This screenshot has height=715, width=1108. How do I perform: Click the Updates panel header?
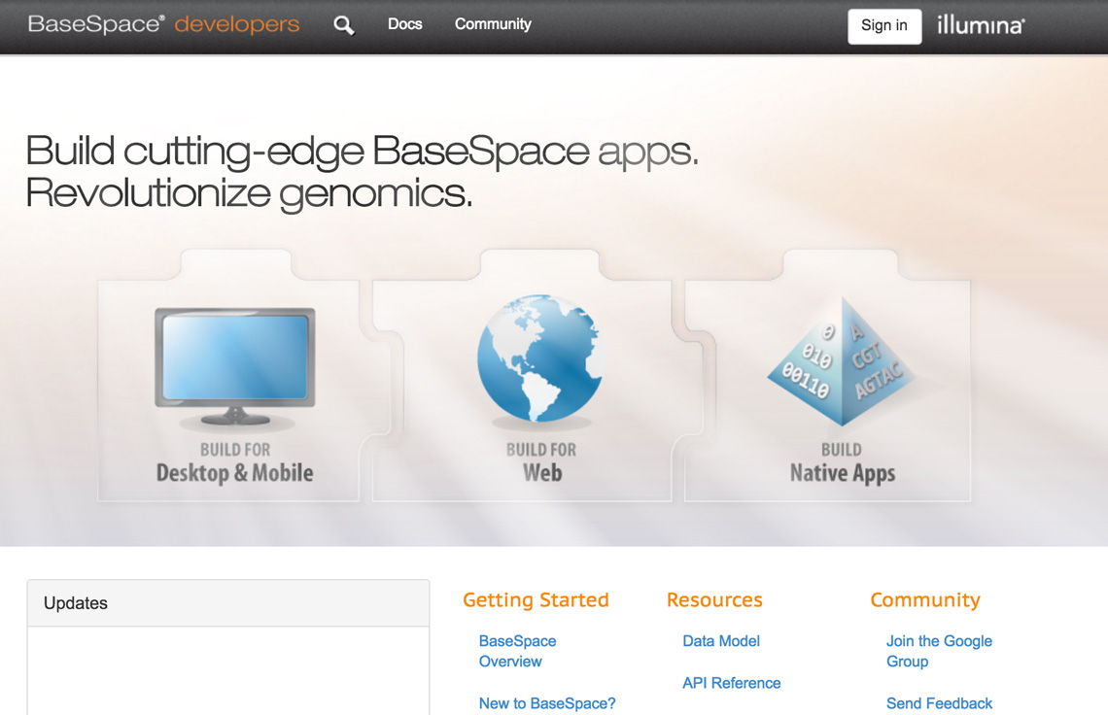click(x=75, y=603)
